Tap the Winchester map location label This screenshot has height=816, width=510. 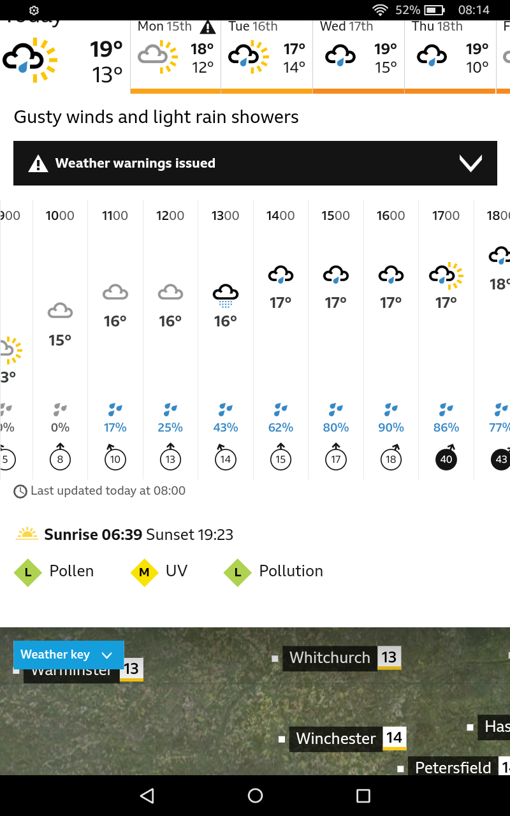[x=336, y=739]
